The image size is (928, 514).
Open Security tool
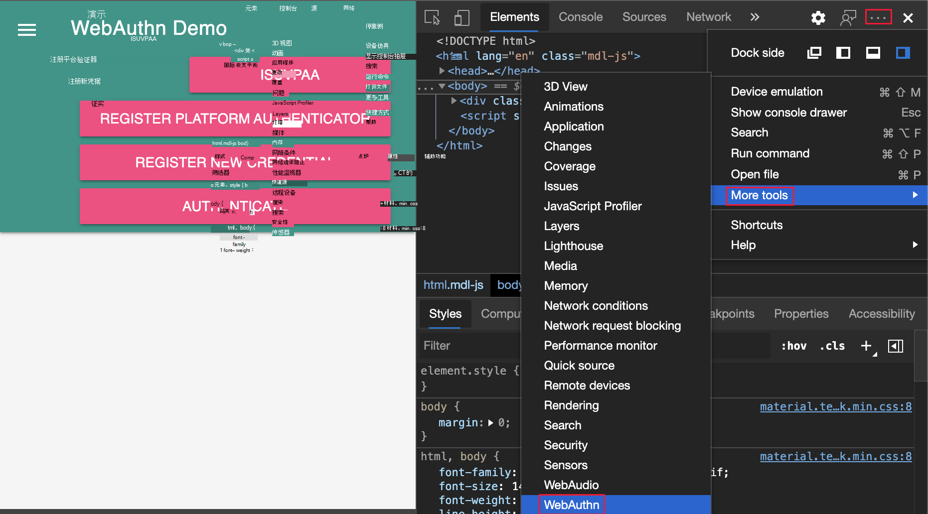[x=616, y=445]
